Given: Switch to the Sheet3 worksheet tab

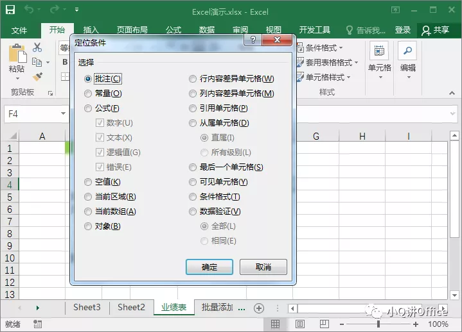Looking at the screenshot, I should (87, 307).
